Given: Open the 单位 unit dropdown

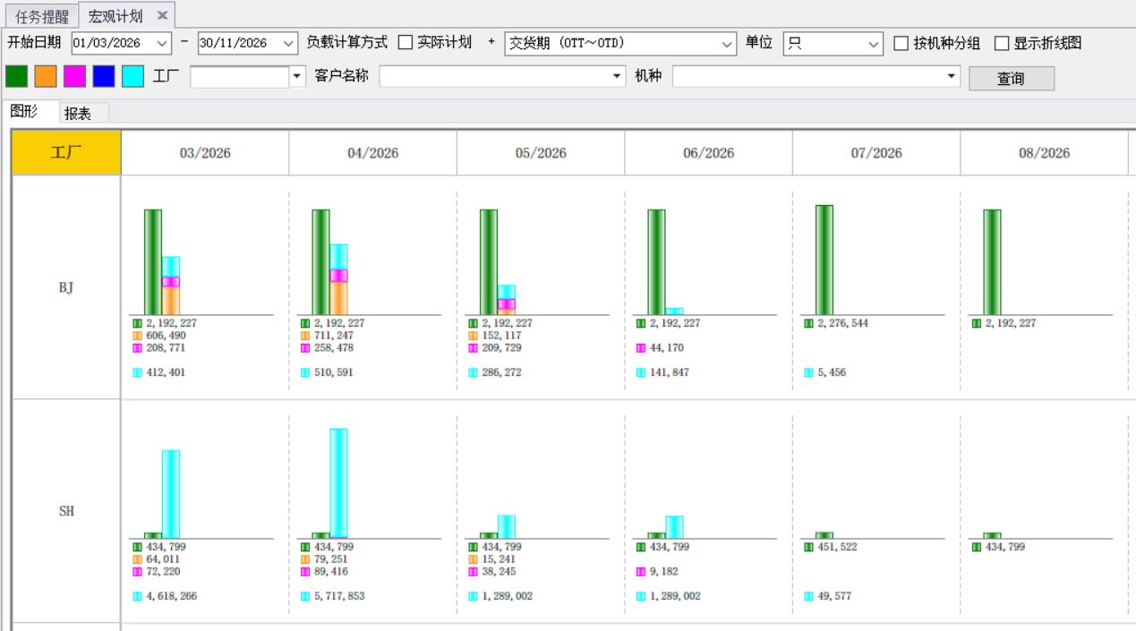Looking at the screenshot, I should click(874, 43).
